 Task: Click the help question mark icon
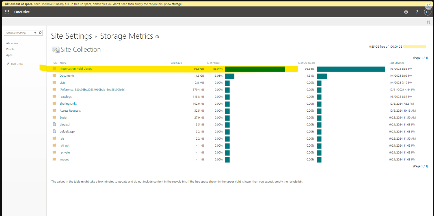point(417,12)
